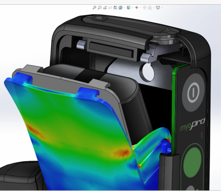The width and height of the screenshot is (221, 191).
Task: Expand the View Orientation dropdown arrow
Action: [x=124, y=8]
